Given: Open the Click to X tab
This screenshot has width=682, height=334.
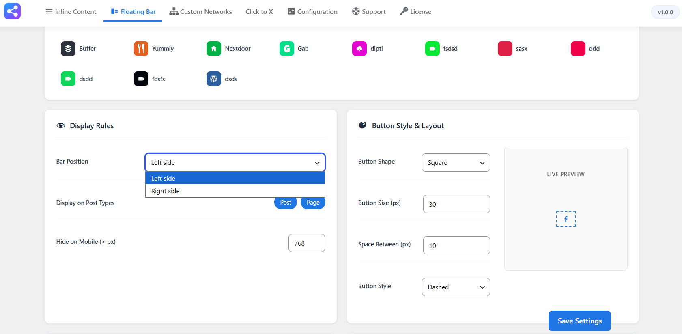Looking at the screenshot, I should 259,11.
